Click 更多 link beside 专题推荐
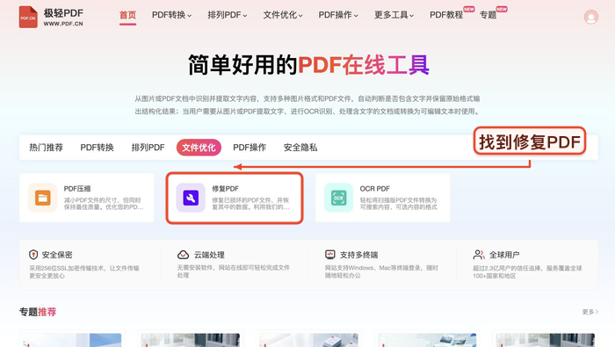This screenshot has width=615, height=347. 590,312
